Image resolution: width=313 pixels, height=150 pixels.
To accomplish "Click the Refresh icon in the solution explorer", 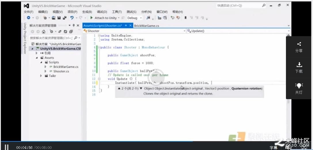I will pyautogui.click(x=65, y=32).
